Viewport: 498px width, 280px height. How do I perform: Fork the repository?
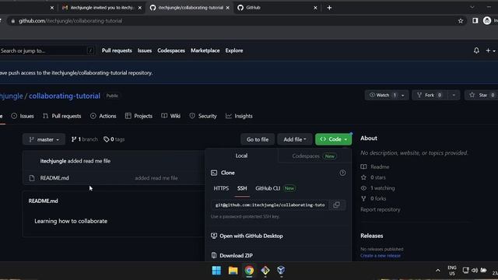430,95
